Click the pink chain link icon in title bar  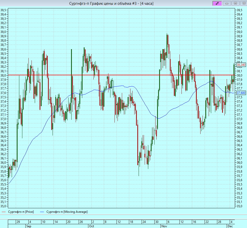pyautogui.click(x=217, y=3)
